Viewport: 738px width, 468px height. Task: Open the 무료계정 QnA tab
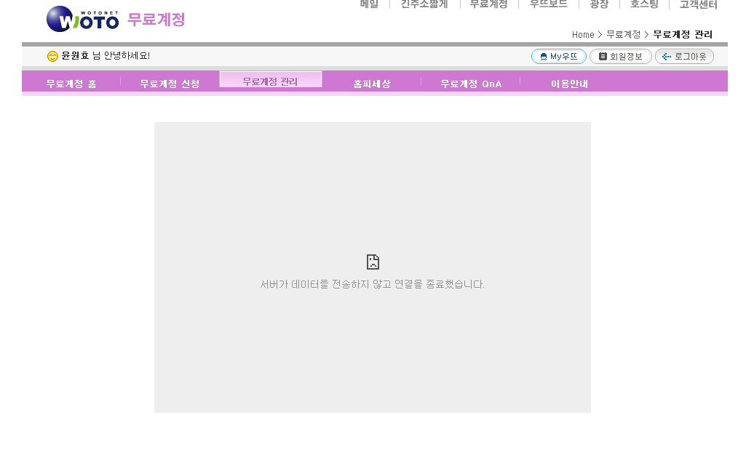click(x=471, y=84)
